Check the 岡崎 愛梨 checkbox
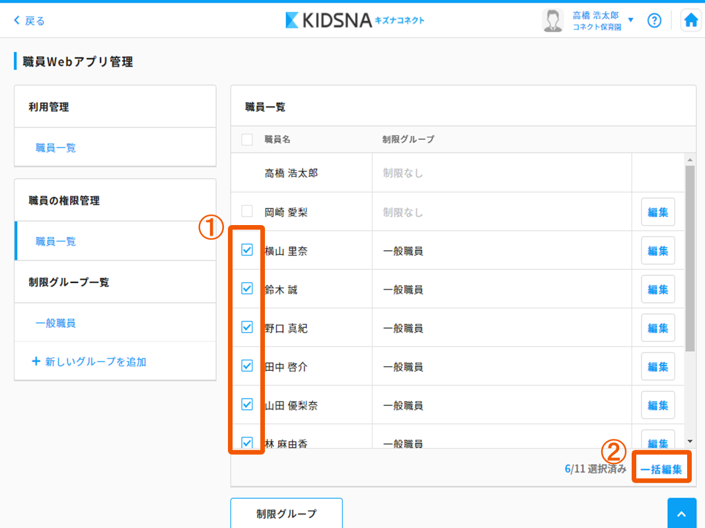 [247, 212]
